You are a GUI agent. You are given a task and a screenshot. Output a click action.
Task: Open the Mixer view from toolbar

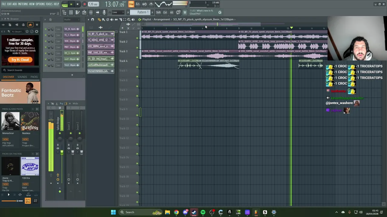pyautogui.click(x=91, y=12)
